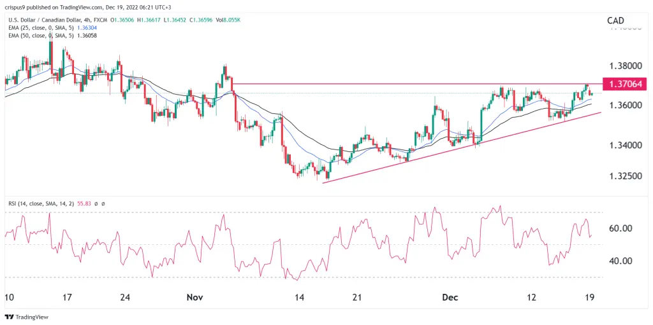Viewport: 653px width, 325px height.
Task: Click the 1.34000 price axis label
Action: 626,145
